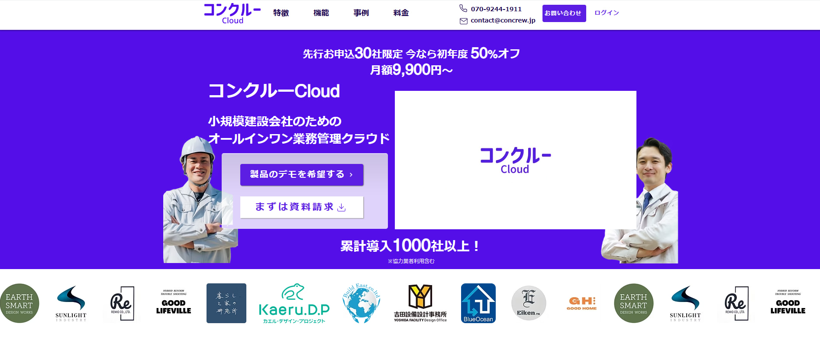Click the leftmost Earth Smart Design Works logo
The width and height of the screenshot is (820, 337).
click(19, 303)
